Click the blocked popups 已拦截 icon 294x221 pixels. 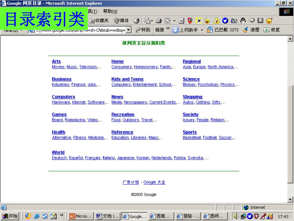(210, 30)
